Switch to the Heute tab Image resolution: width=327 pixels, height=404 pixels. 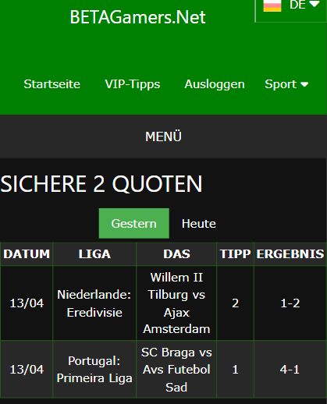tap(199, 224)
